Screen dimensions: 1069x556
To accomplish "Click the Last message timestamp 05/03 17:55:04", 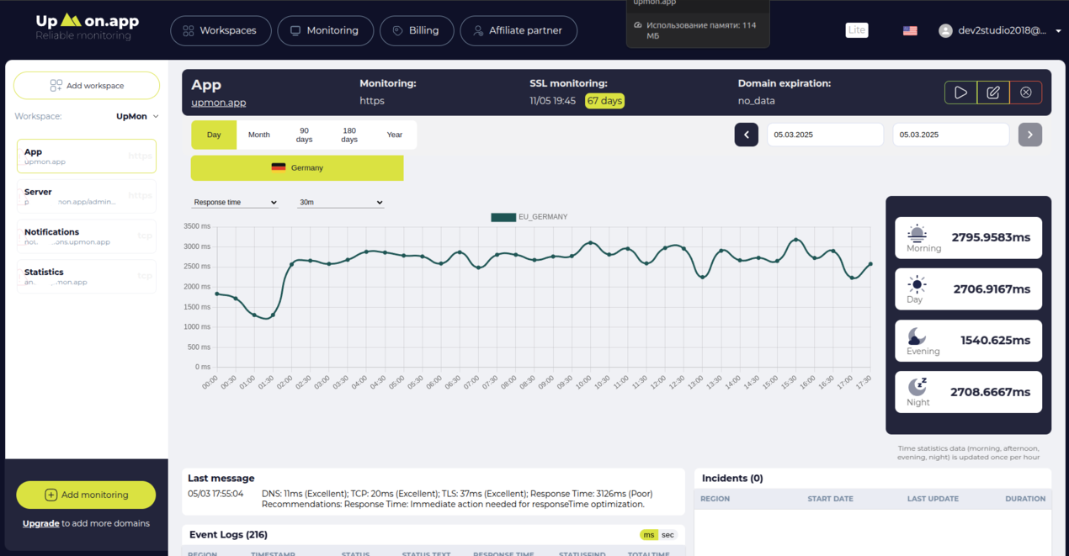I will point(215,494).
